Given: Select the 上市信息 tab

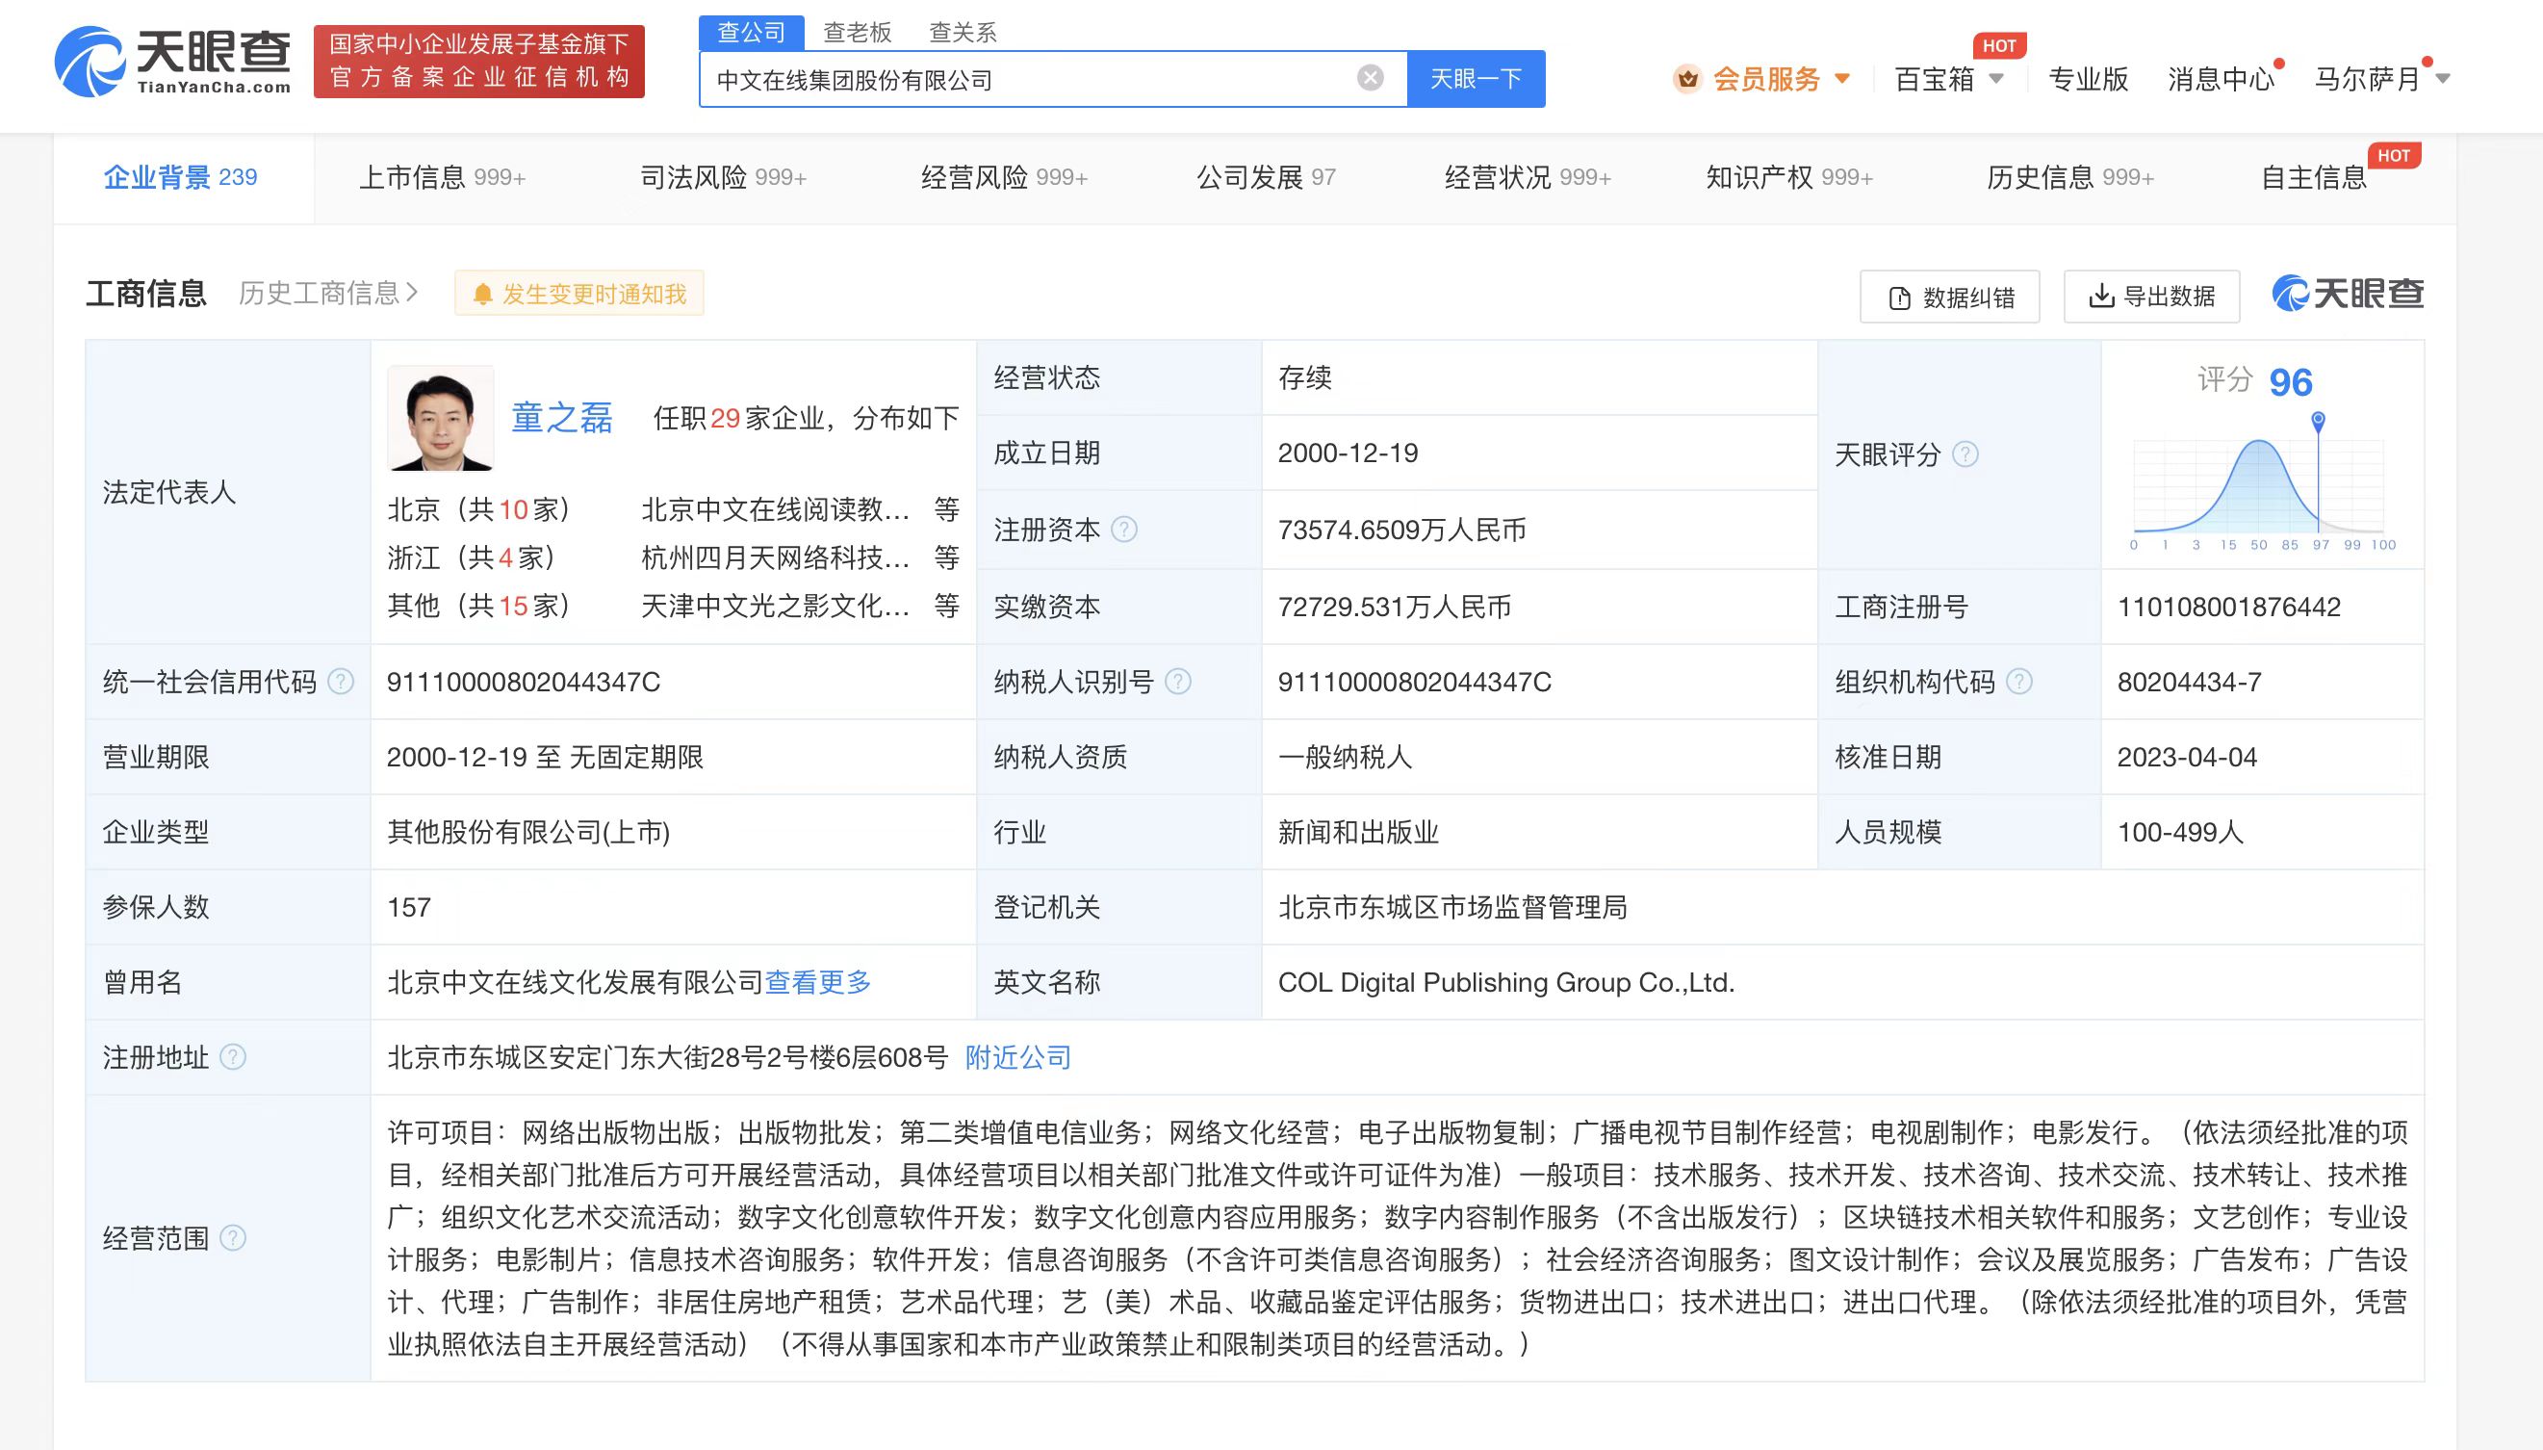Looking at the screenshot, I should click(x=442, y=177).
